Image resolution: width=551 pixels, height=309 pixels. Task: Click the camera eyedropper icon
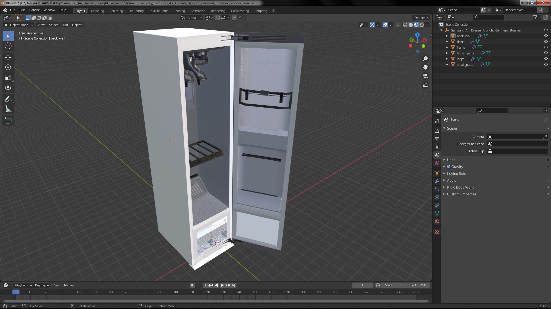(x=545, y=137)
